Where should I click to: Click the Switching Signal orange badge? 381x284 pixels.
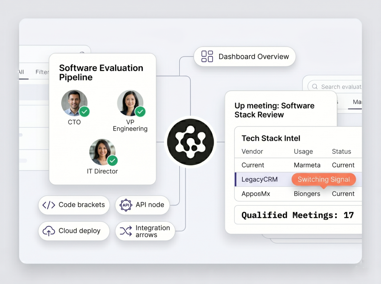point(324,179)
